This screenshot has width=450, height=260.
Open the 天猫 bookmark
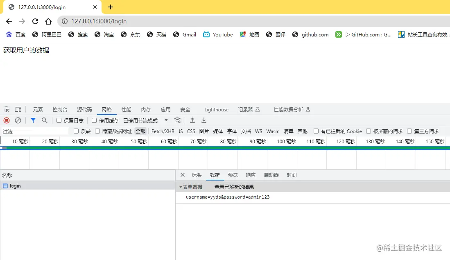156,35
